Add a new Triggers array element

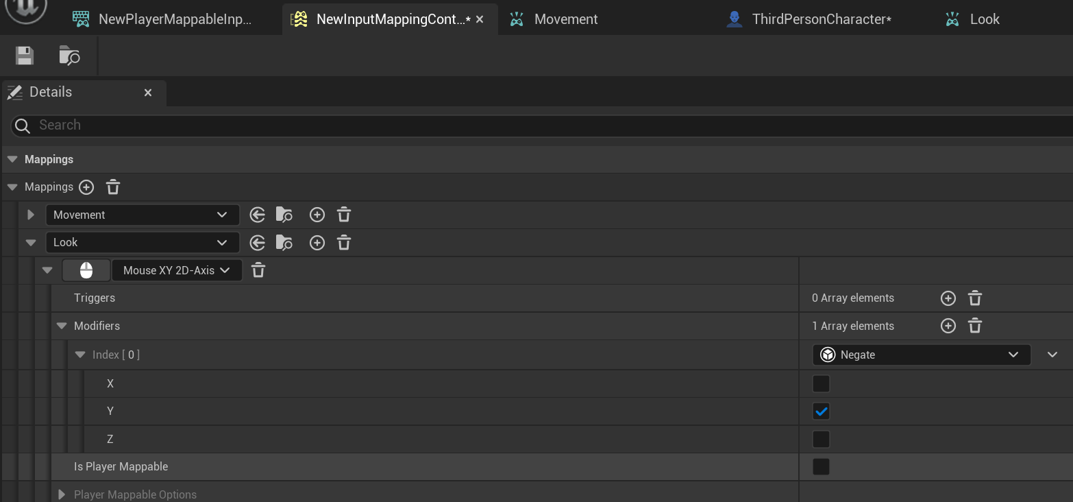click(x=948, y=298)
